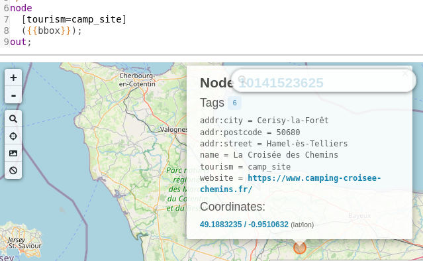The height and width of the screenshot is (261, 423).
Task: Zoom out the map with minus button
Action: click(x=13, y=95)
